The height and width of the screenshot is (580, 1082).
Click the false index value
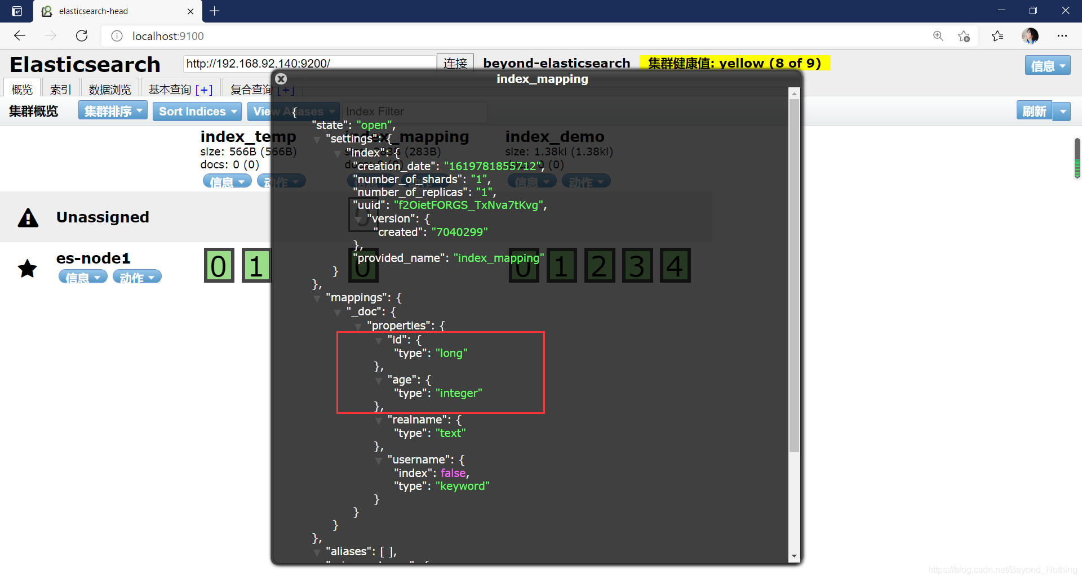tap(453, 474)
